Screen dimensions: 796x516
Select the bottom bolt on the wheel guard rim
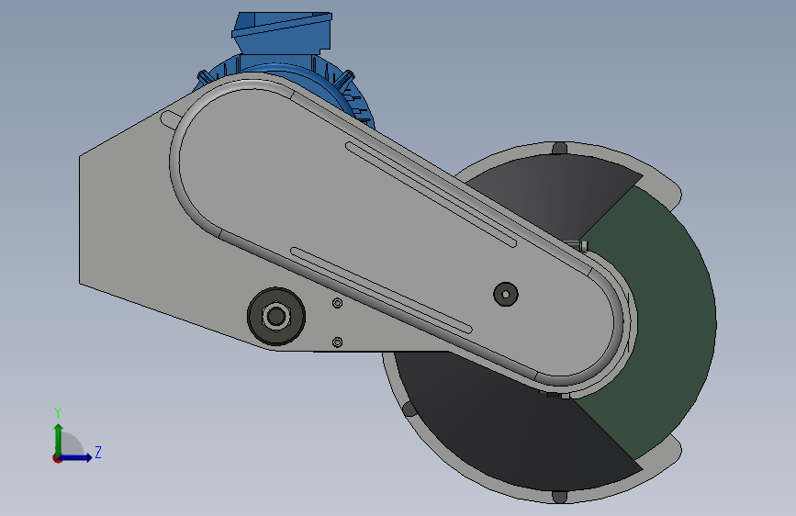[559, 496]
